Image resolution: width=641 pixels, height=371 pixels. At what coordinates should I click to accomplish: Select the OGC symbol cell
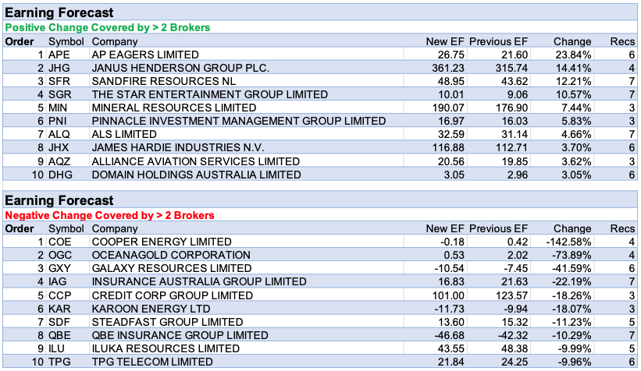pyautogui.click(x=60, y=256)
